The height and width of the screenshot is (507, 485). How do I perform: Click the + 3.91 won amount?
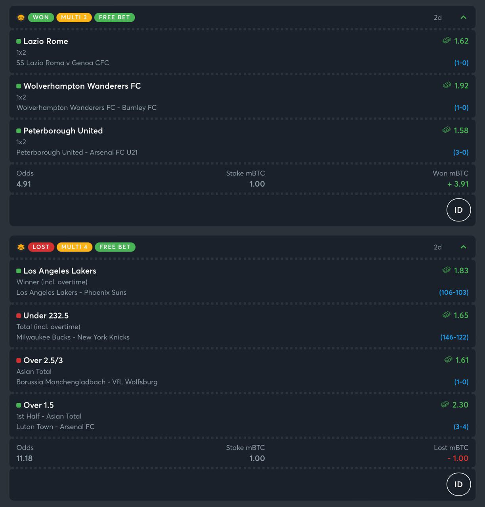pyautogui.click(x=458, y=184)
